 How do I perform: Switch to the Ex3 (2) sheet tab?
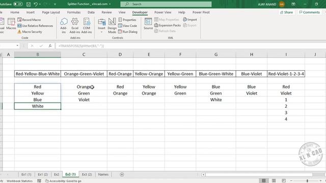[x=87, y=174]
